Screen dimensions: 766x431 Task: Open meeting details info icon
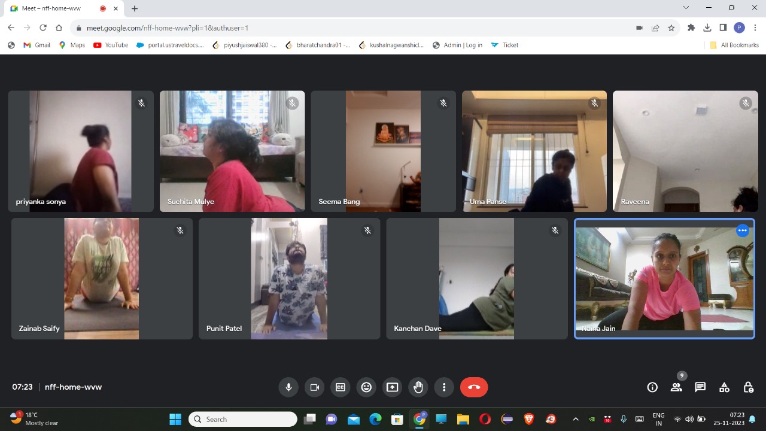(652, 387)
